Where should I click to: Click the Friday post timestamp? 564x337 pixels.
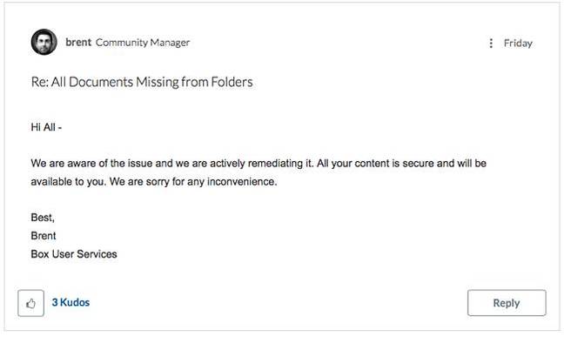coord(518,44)
